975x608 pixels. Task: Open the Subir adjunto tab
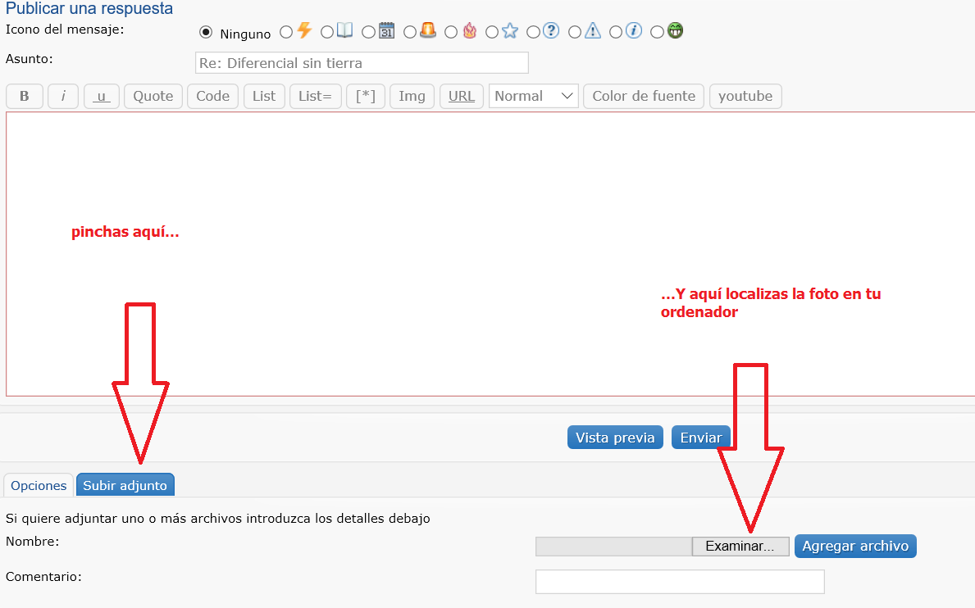pyautogui.click(x=125, y=485)
